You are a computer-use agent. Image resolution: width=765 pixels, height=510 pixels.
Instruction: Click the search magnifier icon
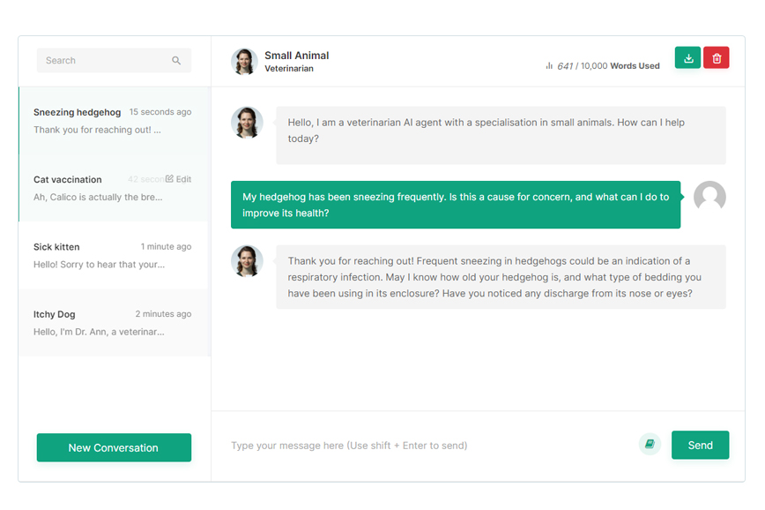(176, 61)
